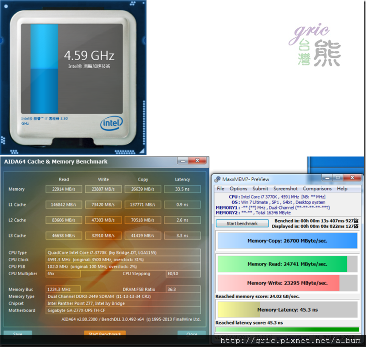Click the Intel logo on the turbo gadget

112,123
